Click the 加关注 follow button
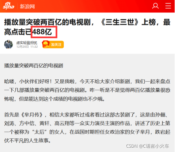175x152 pixels. (53, 45)
